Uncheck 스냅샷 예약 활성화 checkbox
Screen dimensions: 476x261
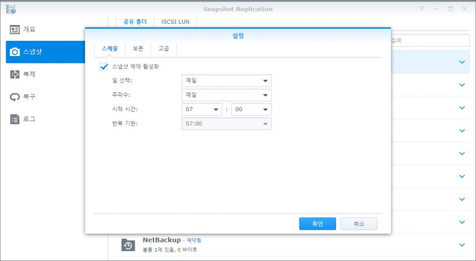104,67
